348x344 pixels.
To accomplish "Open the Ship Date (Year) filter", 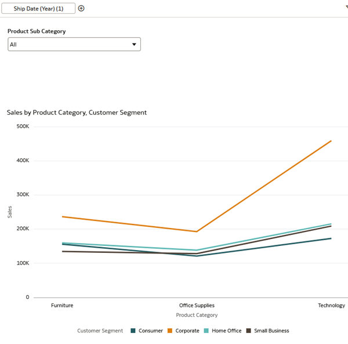I will [x=38, y=8].
